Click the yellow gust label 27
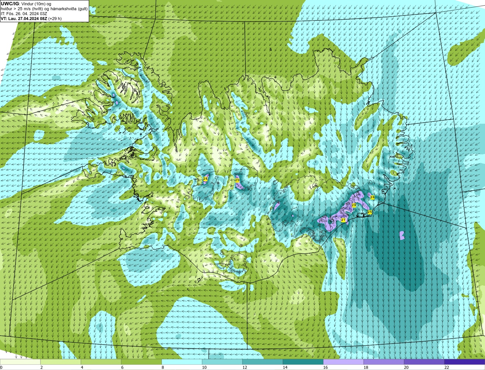The height and width of the screenshot is (370, 485). coord(343,220)
